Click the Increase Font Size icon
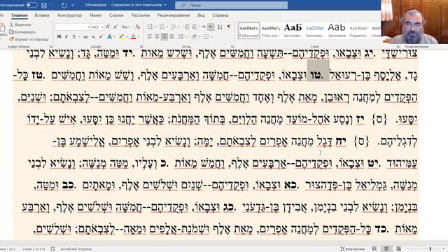 click(108, 27)
